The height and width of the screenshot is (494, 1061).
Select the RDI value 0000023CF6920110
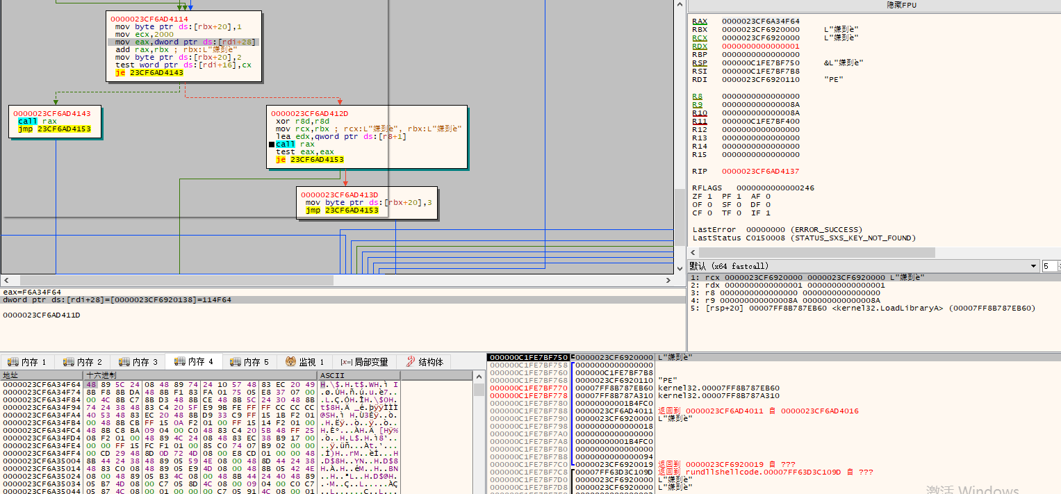760,80
